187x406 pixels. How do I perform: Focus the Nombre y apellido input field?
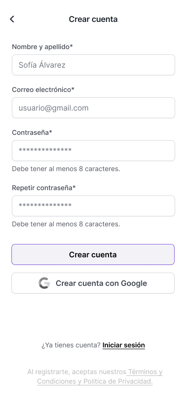pos(93,65)
